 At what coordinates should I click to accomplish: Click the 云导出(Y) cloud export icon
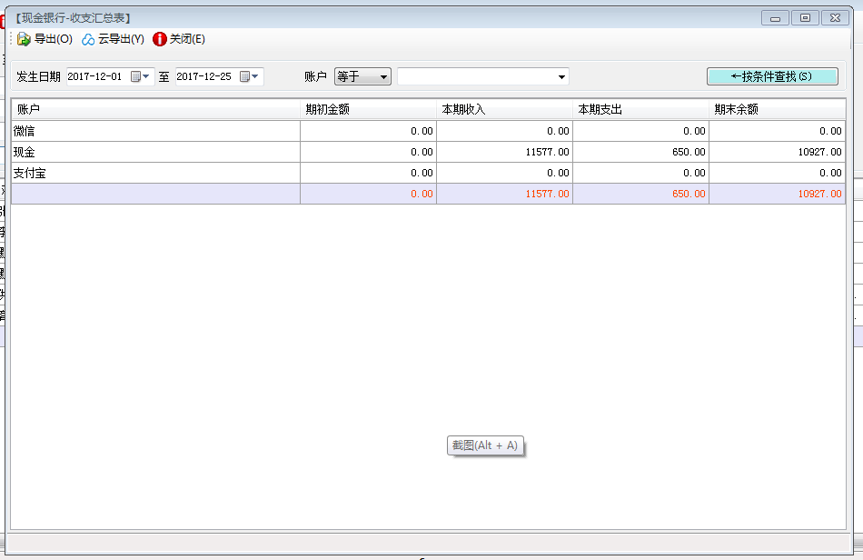(x=88, y=39)
